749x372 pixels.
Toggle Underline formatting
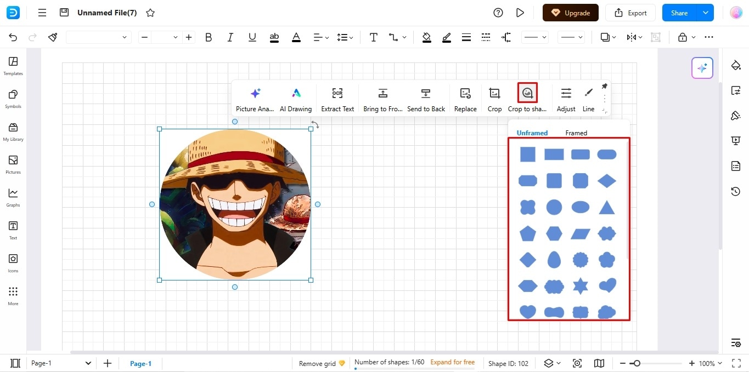point(252,37)
